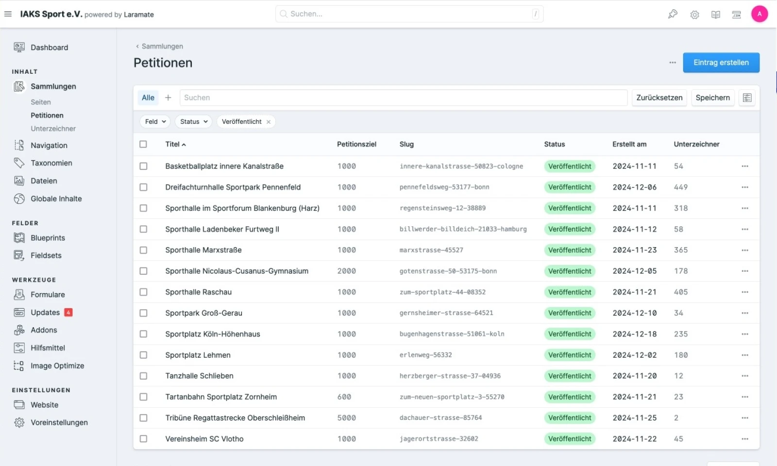Image resolution: width=777 pixels, height=466 pixels.
Task: Open the column customization icon beside Speichern
Action: pos(747,98)
